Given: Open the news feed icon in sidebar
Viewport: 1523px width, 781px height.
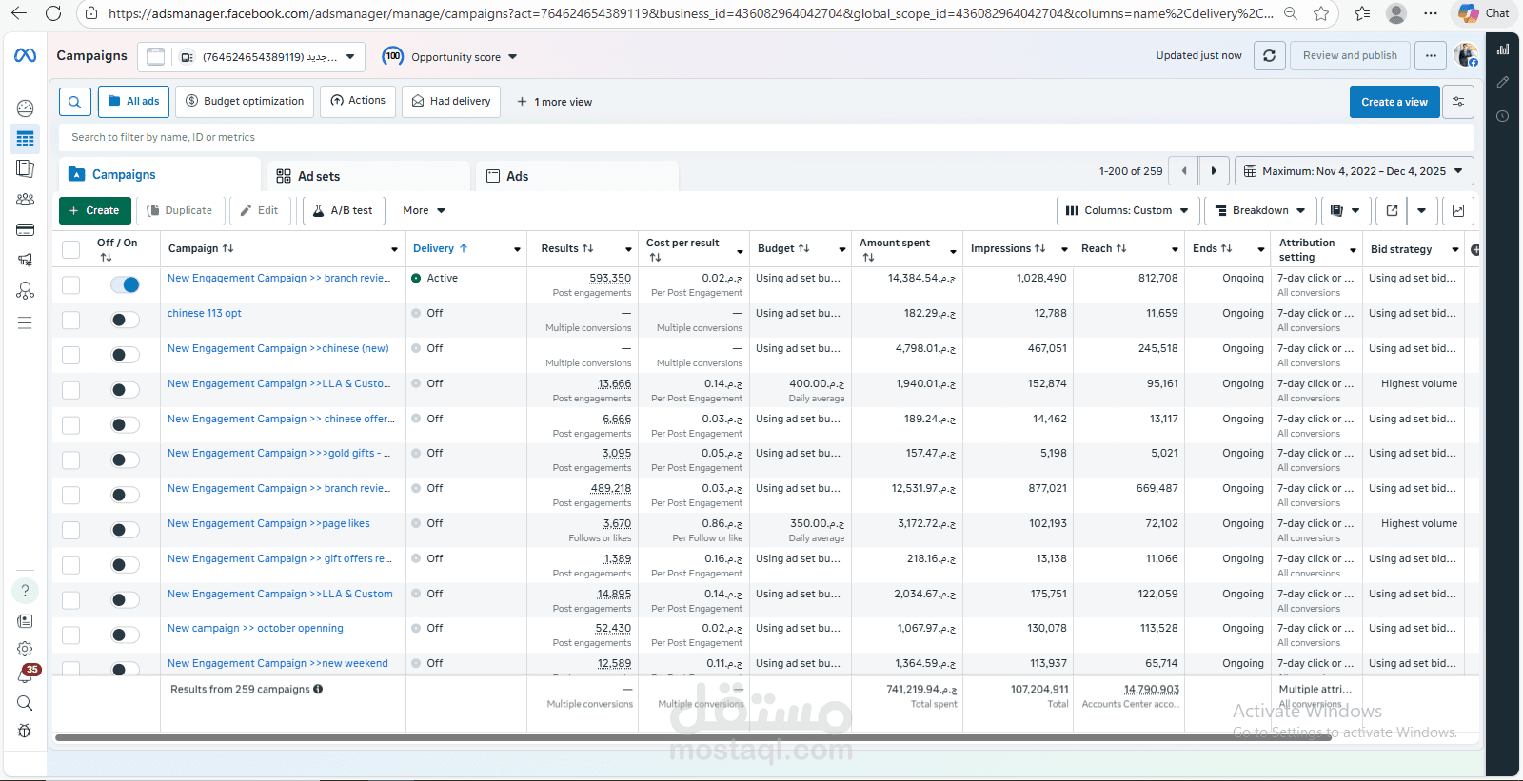Looking at the screenshot, I should click(x=25, y=621).
